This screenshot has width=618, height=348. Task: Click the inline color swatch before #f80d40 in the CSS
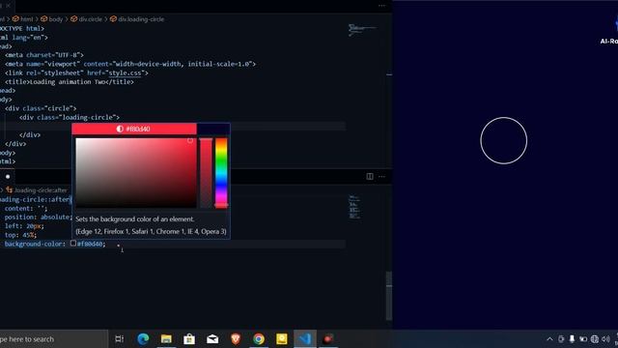click(x=73, y=244)
